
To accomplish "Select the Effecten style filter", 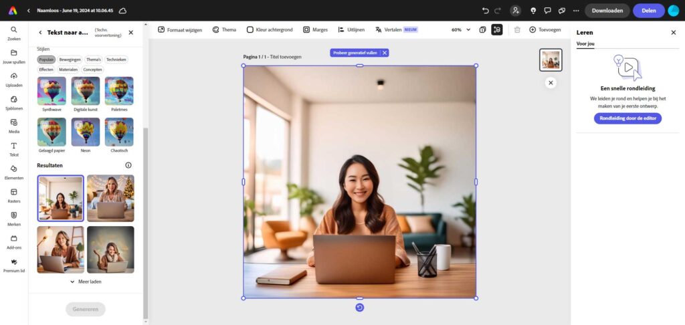I will [46, 70].
